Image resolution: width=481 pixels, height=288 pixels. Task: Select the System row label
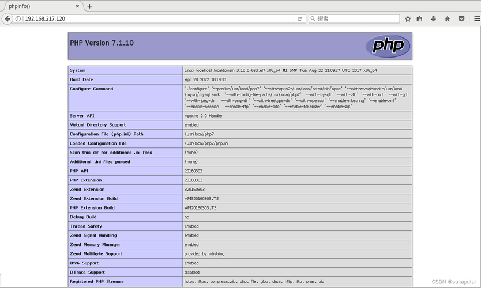[78, 70]
